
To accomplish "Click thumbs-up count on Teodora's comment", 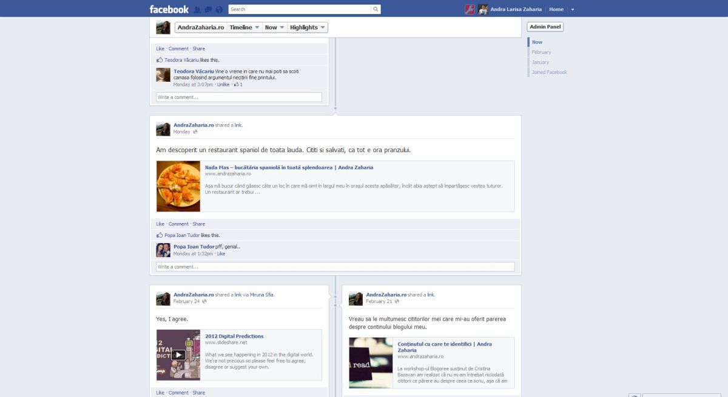I will pos(238,85).
